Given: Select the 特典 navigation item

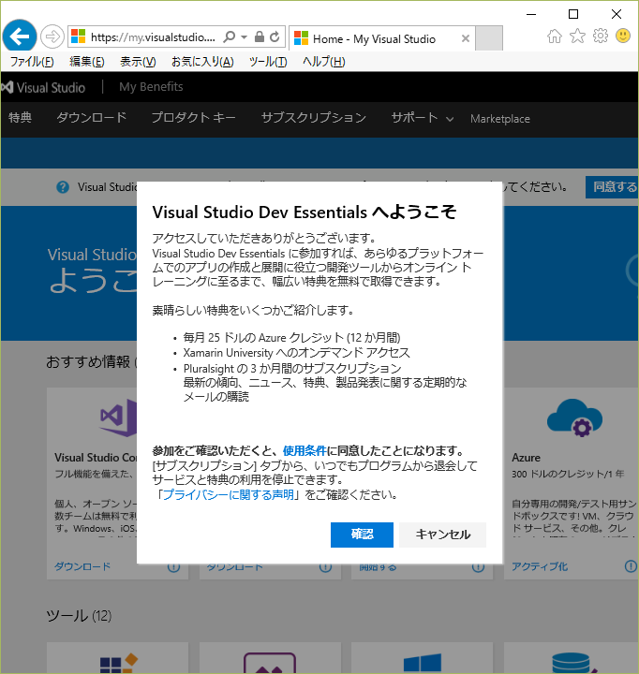Looking at the screenshot, I should pos(20,117).
